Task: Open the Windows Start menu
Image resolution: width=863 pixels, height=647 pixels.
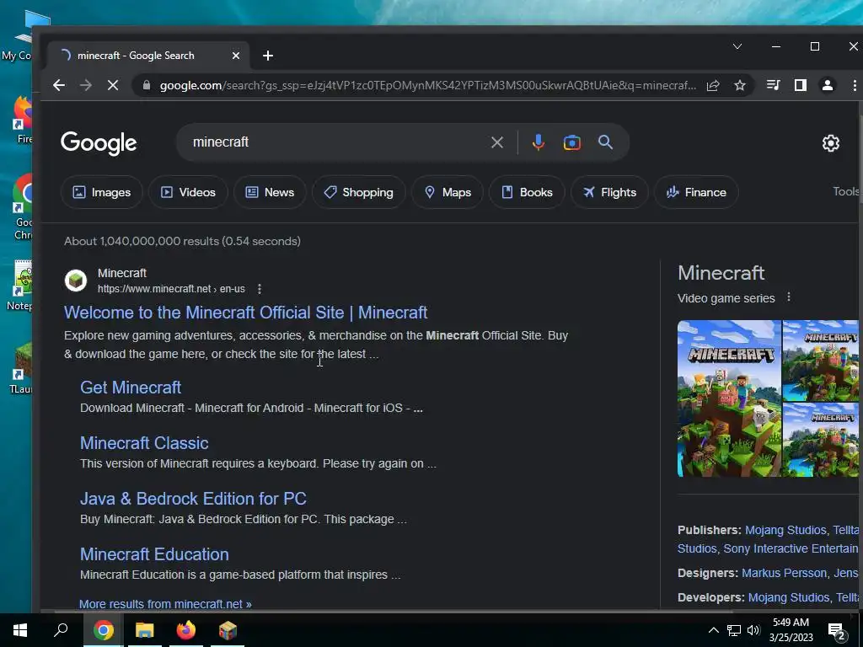Action: 20,630
